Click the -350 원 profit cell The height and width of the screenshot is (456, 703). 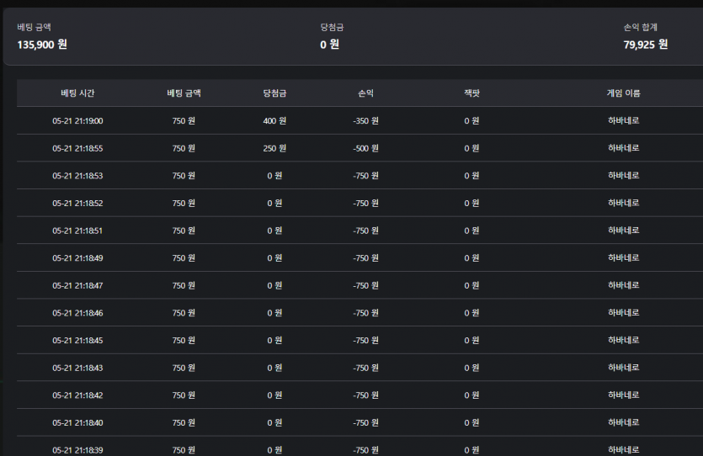[x=365, y=121]
